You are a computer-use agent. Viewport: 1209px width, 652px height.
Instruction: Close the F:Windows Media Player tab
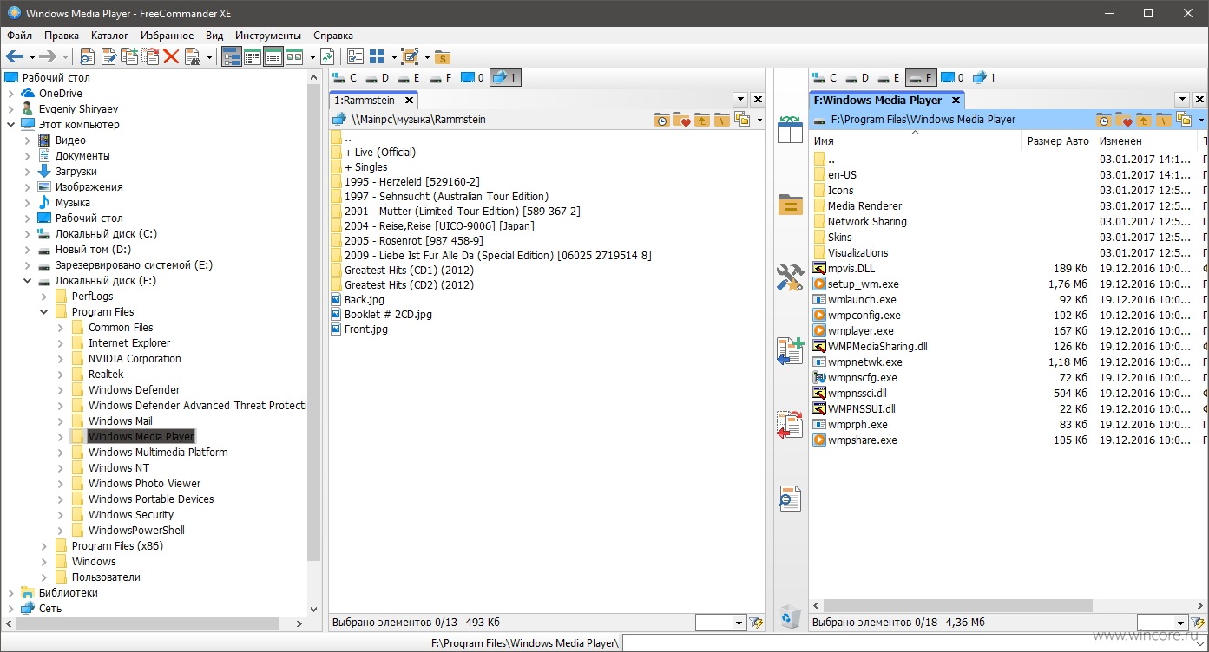point(956,101)
